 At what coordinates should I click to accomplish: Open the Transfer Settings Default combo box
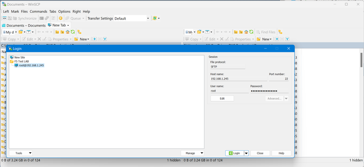coord(132,18)
